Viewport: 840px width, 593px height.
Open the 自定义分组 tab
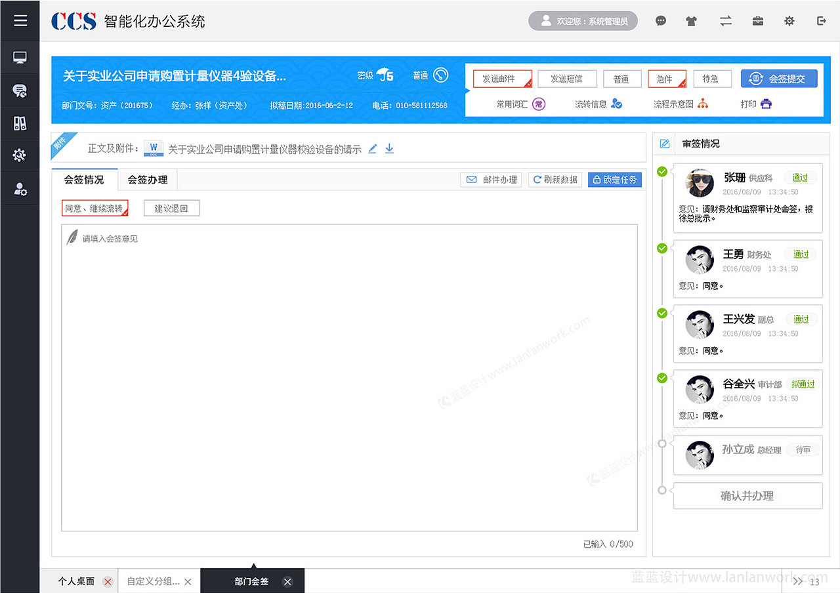coord(154,581)
